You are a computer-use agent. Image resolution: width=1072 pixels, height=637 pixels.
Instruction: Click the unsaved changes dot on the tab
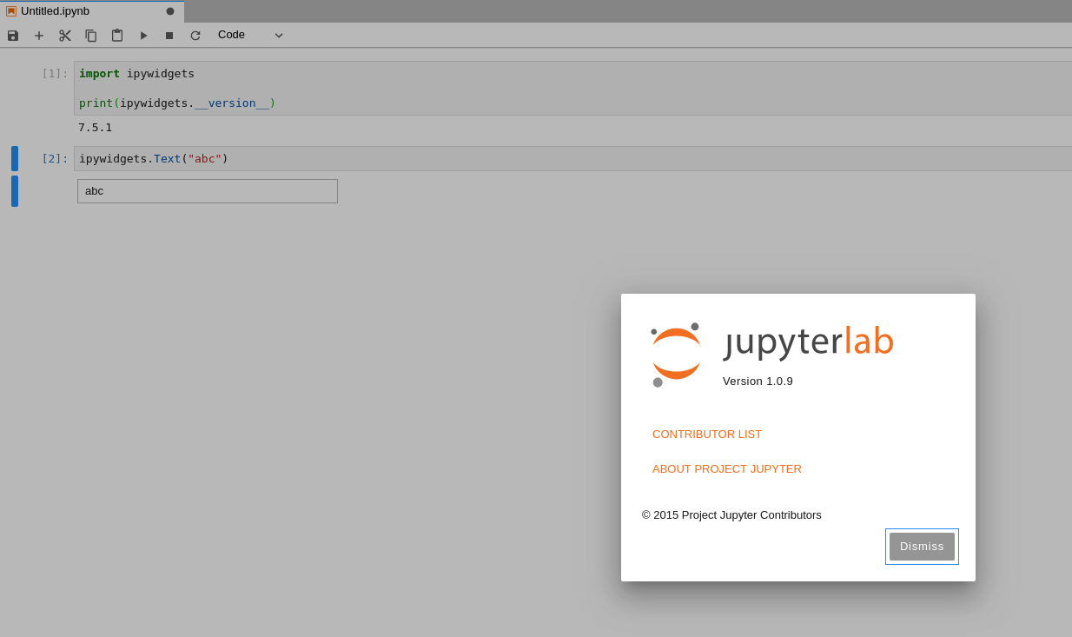pos(170,11)
